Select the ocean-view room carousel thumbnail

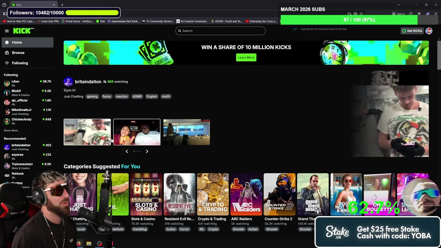click(186, 132)
